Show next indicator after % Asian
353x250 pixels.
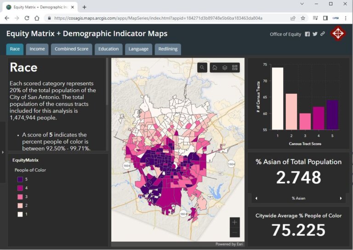point(341,198)
